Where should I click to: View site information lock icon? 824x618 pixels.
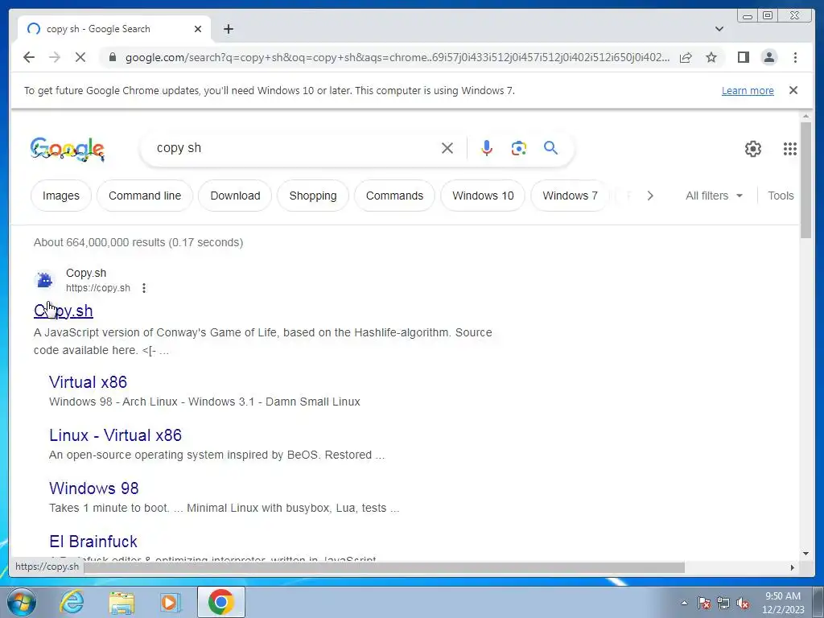(x=112, y=57)
